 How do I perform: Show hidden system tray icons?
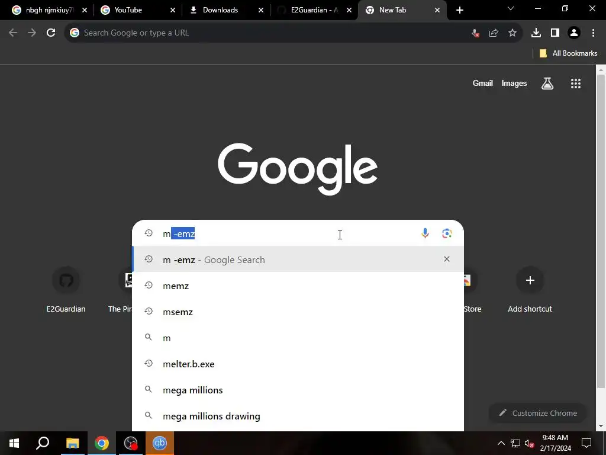[x=501, y=443]
